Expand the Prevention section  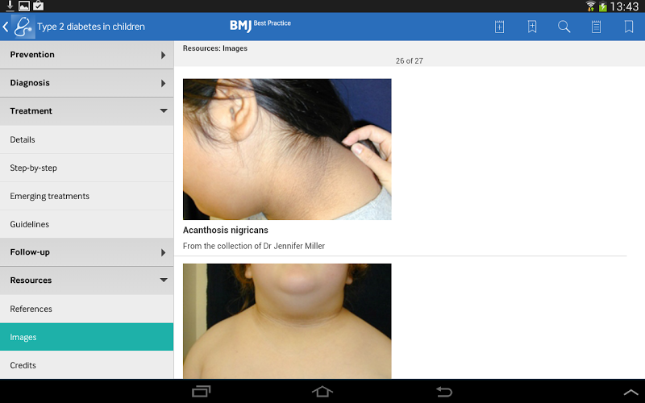click(x=87, y=55)
